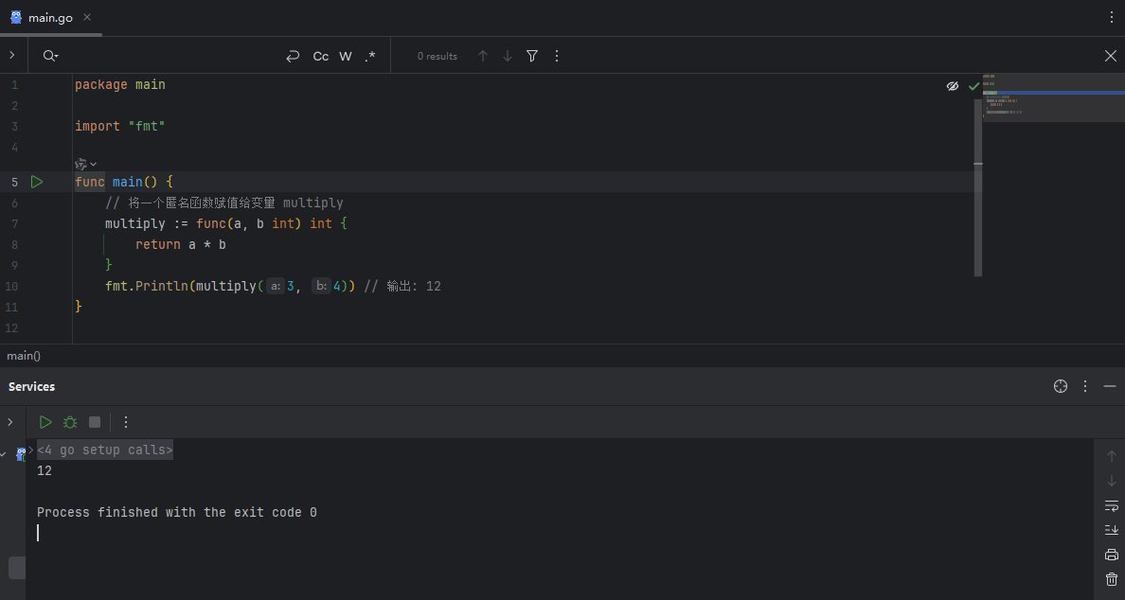The height and width of the screenshot is (600, 1125).
Task: Click the Debug bug icon in Services
Action: 70,422
